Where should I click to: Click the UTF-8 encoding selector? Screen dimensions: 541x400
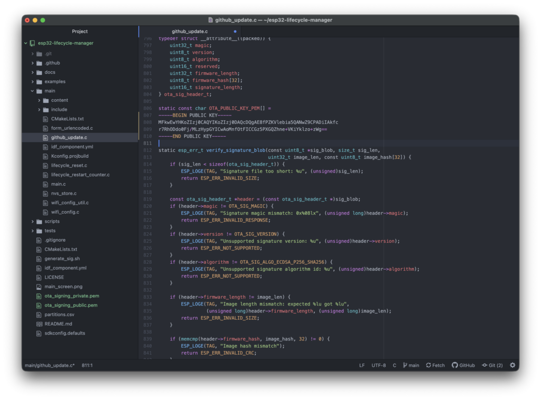[x=378, y=365]
